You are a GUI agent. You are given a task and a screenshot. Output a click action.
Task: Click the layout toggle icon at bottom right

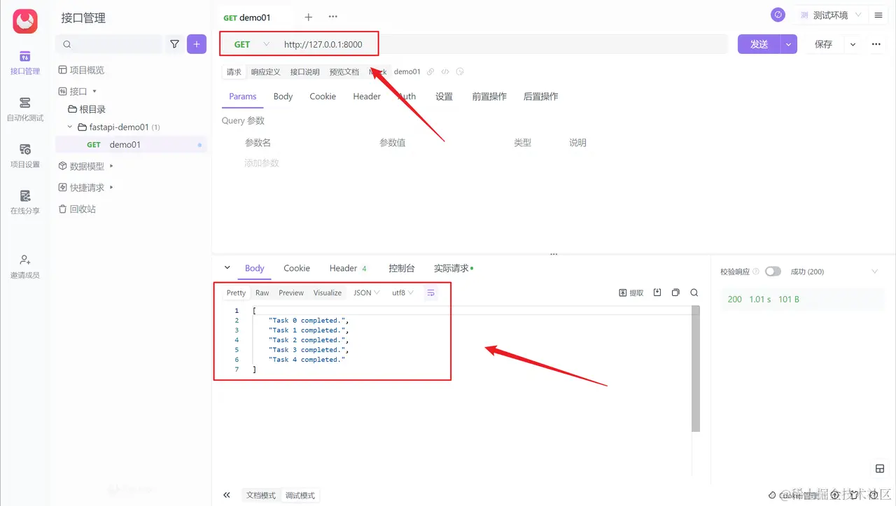click(880, 468)
